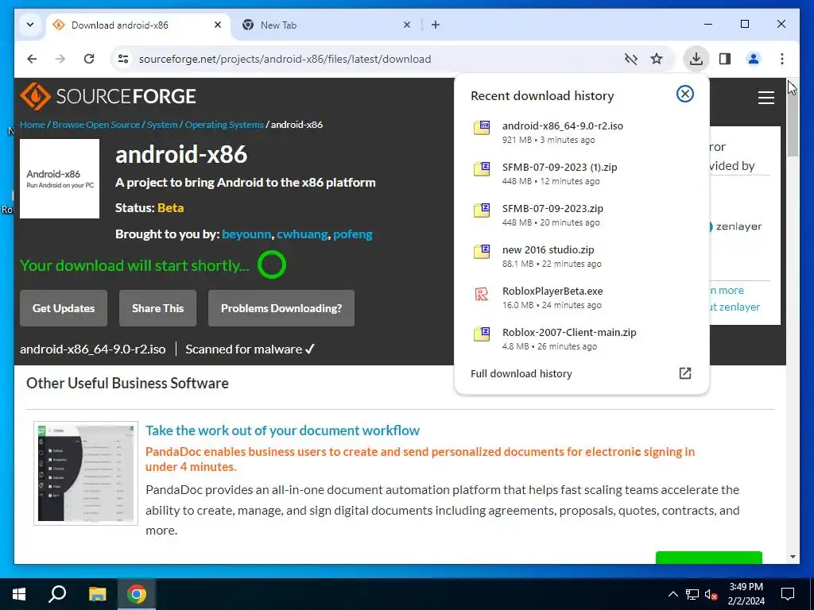Open the Chrome profile avatar
Image resolution: width=814 pixels, height=610 pixels.
point(754,59)
